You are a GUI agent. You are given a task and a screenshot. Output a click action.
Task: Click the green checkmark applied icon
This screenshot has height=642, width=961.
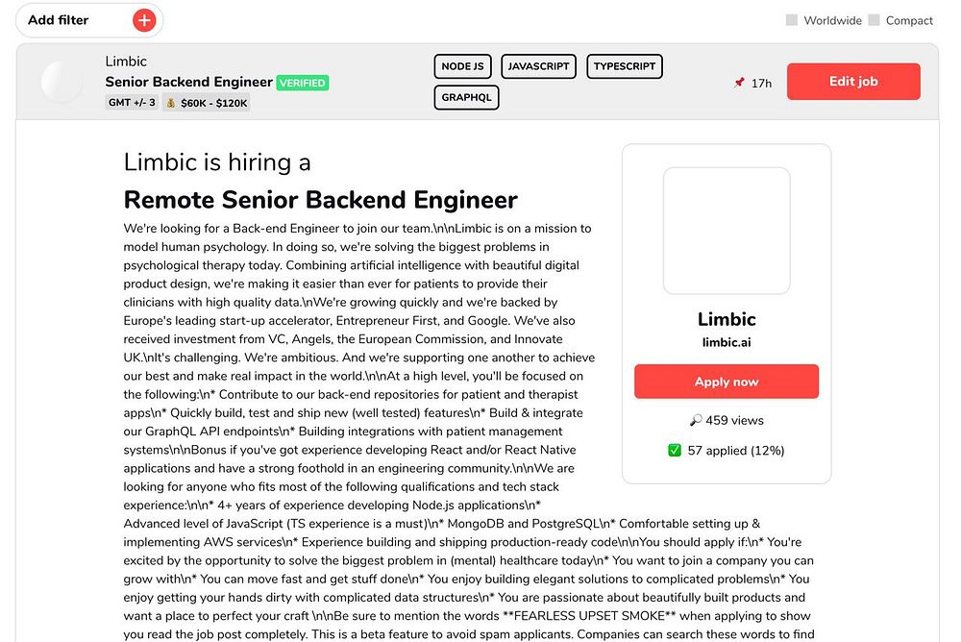pos(675,450)
